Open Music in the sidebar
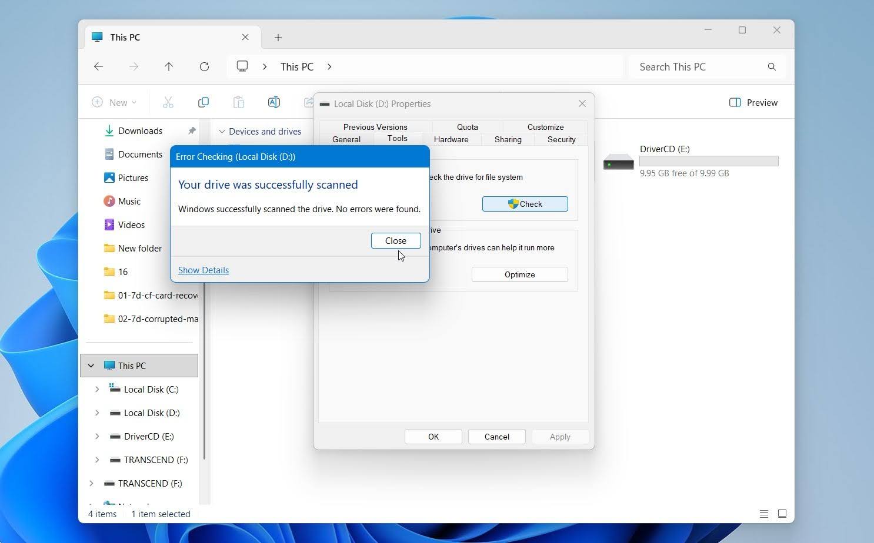The image size is (874, 543). coord(129,202)
